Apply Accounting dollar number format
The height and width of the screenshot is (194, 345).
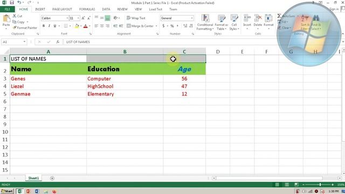click(163, 26)
